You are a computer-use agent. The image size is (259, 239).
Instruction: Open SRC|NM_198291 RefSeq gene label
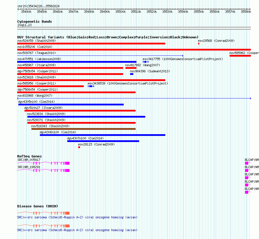(x=29, y=167)
